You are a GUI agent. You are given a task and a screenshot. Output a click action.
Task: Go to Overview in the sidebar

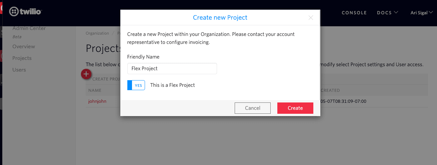tap(24, 47)
